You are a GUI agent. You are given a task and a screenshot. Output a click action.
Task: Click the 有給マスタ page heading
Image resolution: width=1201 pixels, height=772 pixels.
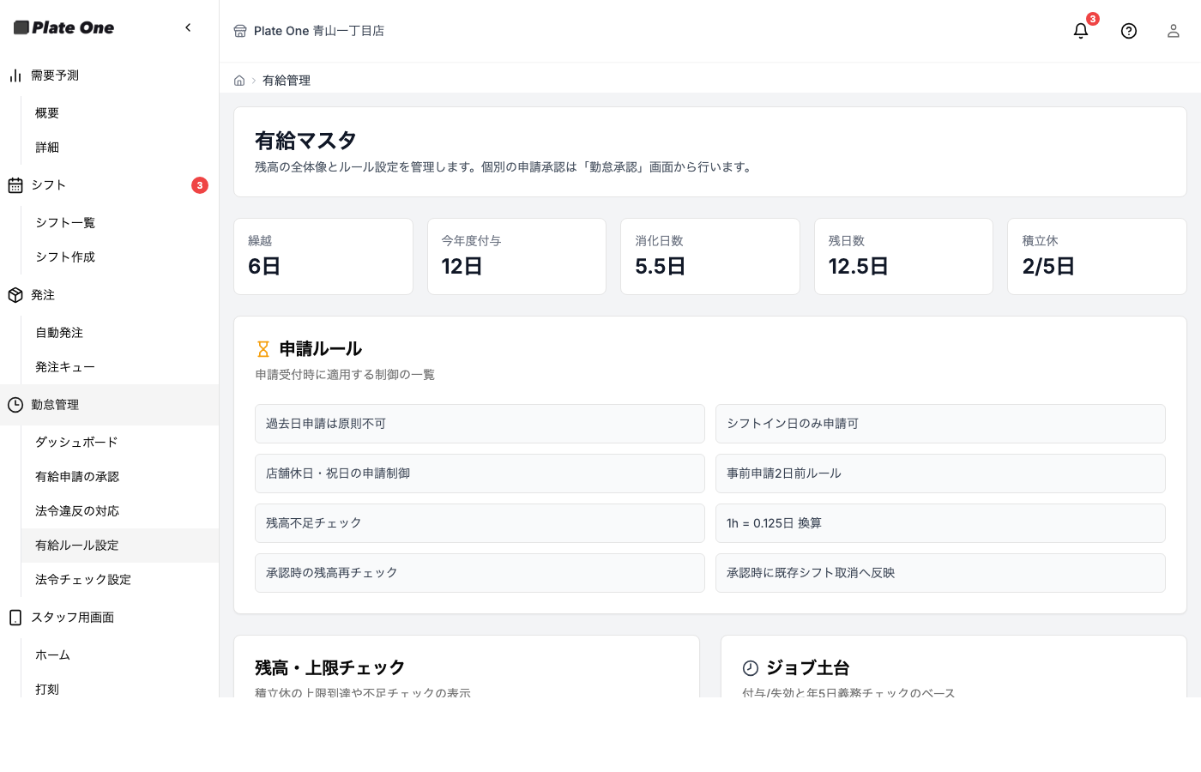click(x=305, y=141)
